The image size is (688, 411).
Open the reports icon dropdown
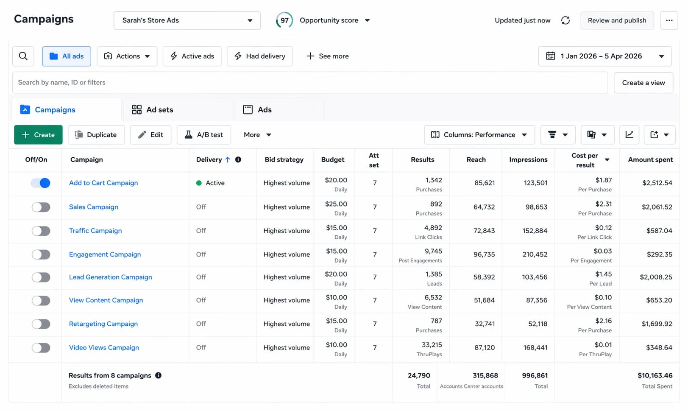pyautogui.click(x=597, y=134)
